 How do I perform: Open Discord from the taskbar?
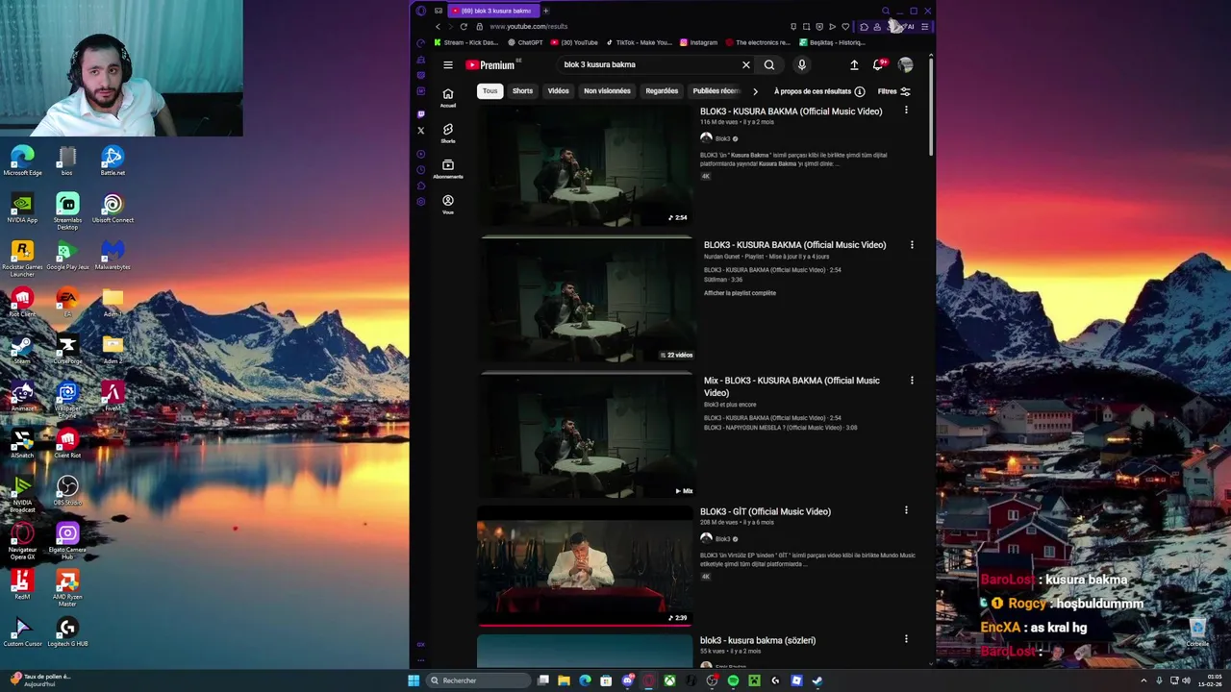pyautogui.click(x=628, y=680)
